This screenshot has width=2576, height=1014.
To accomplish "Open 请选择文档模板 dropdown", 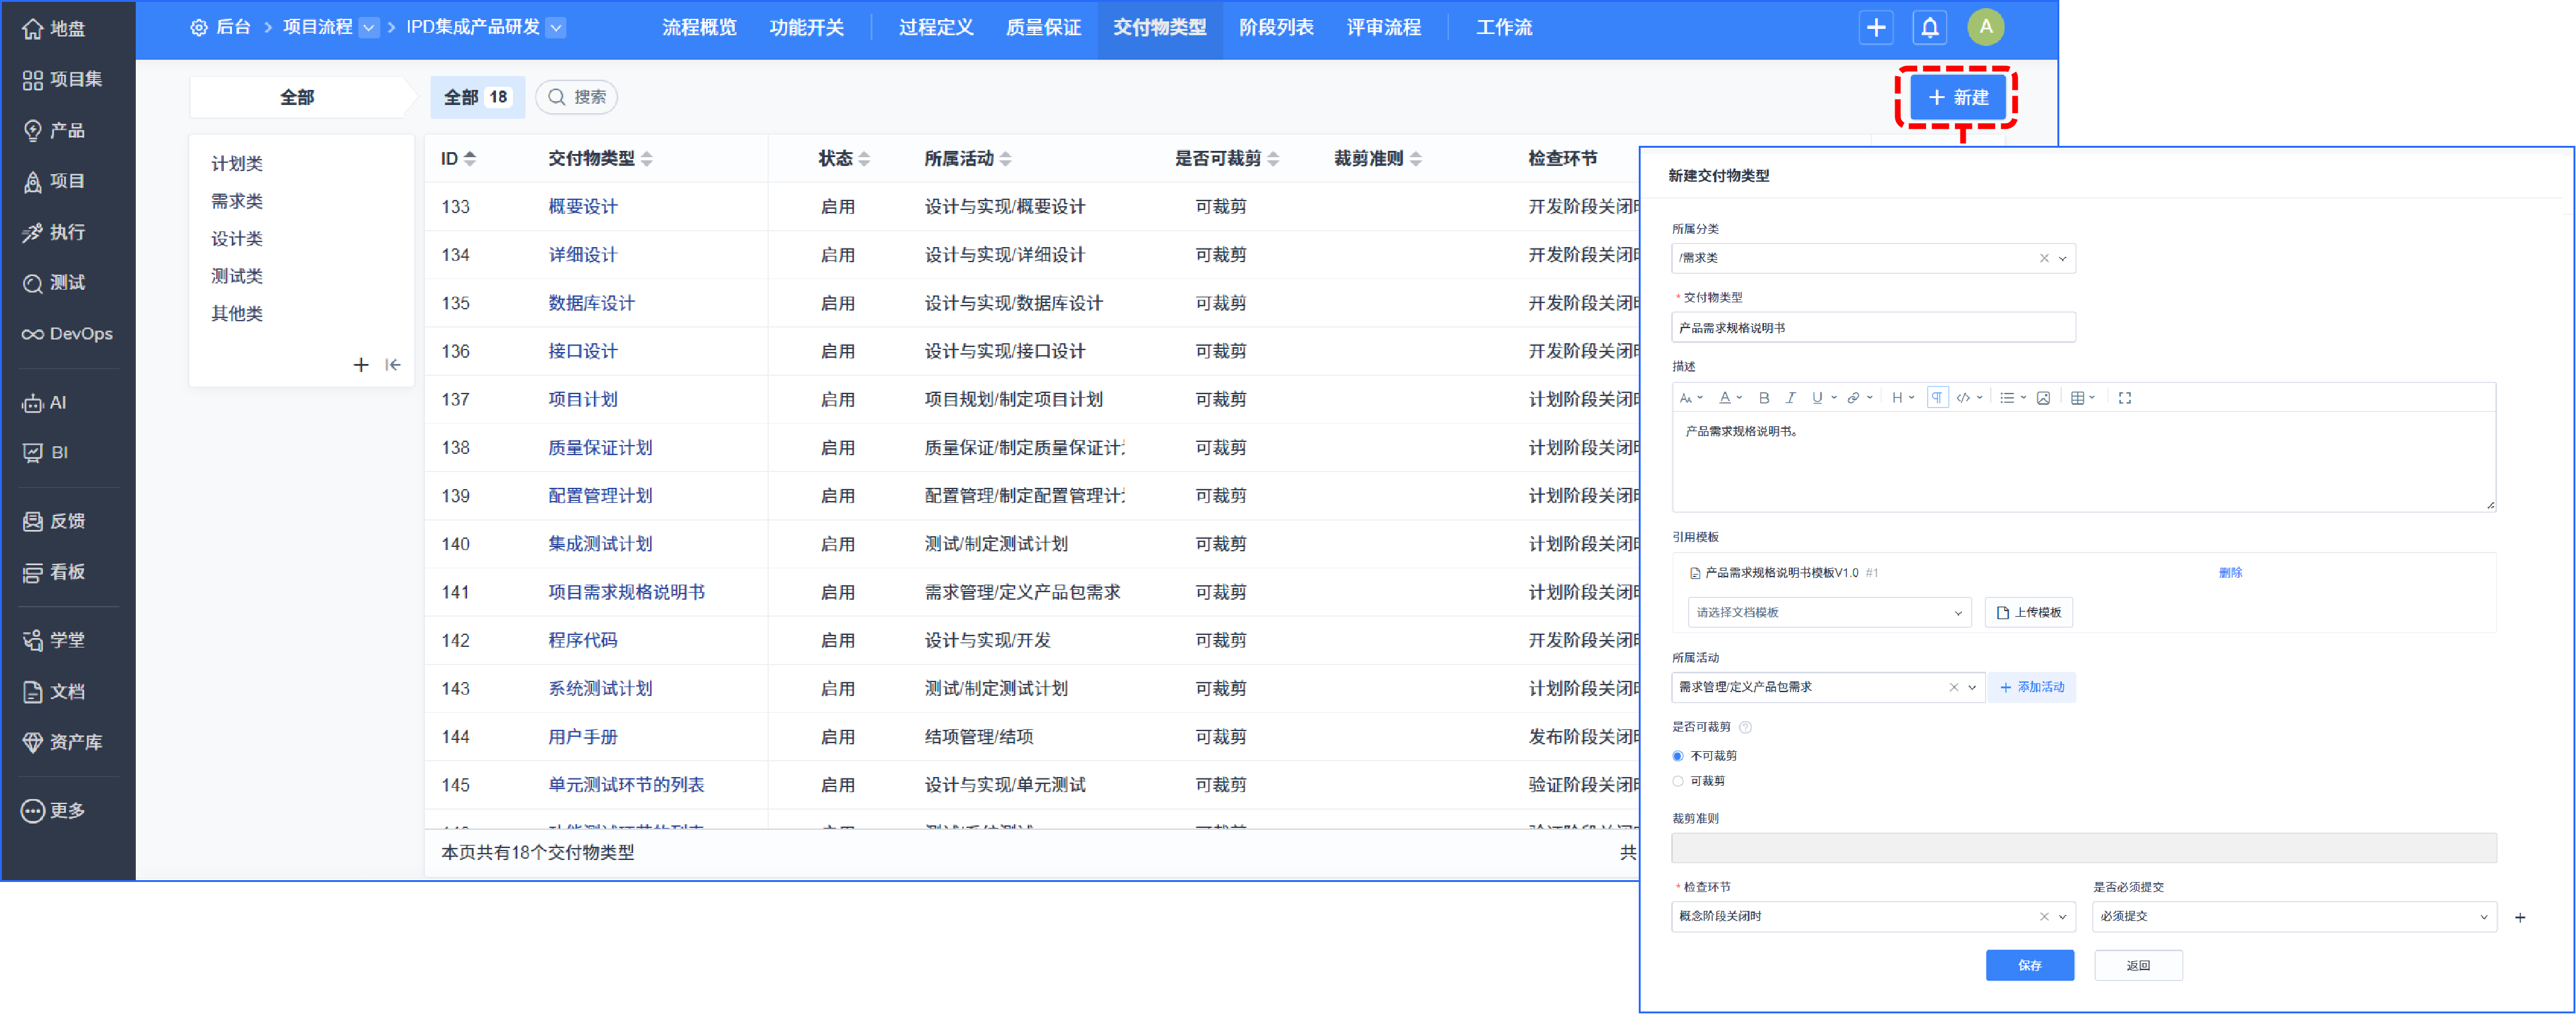I will coord(1829,612).
